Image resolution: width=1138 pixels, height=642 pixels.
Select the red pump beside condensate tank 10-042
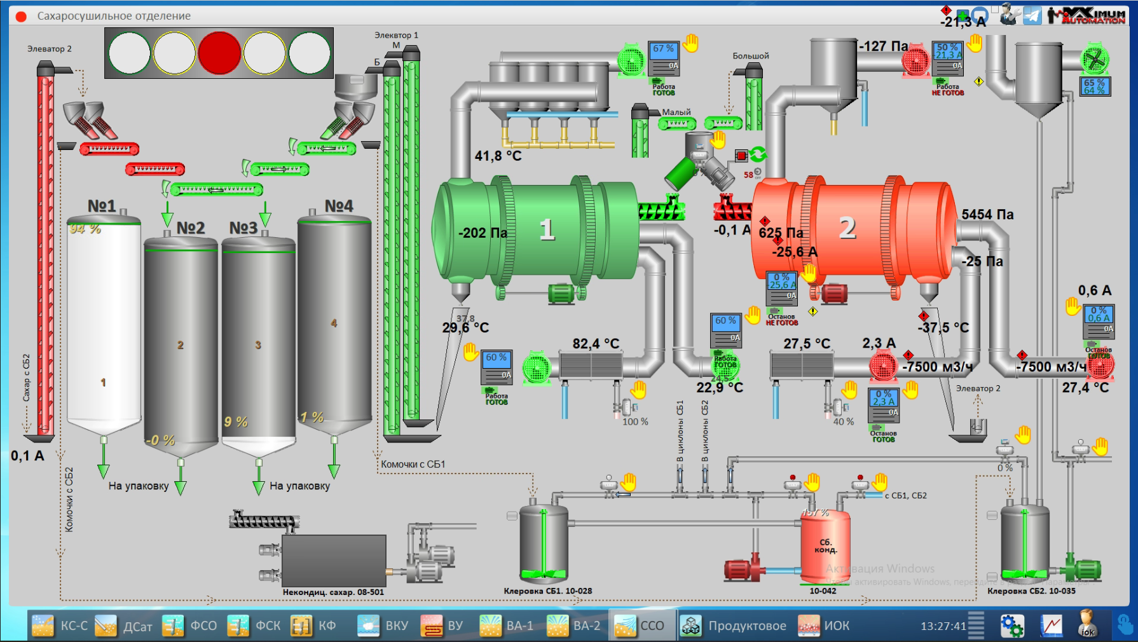click(x=740, y=570)
